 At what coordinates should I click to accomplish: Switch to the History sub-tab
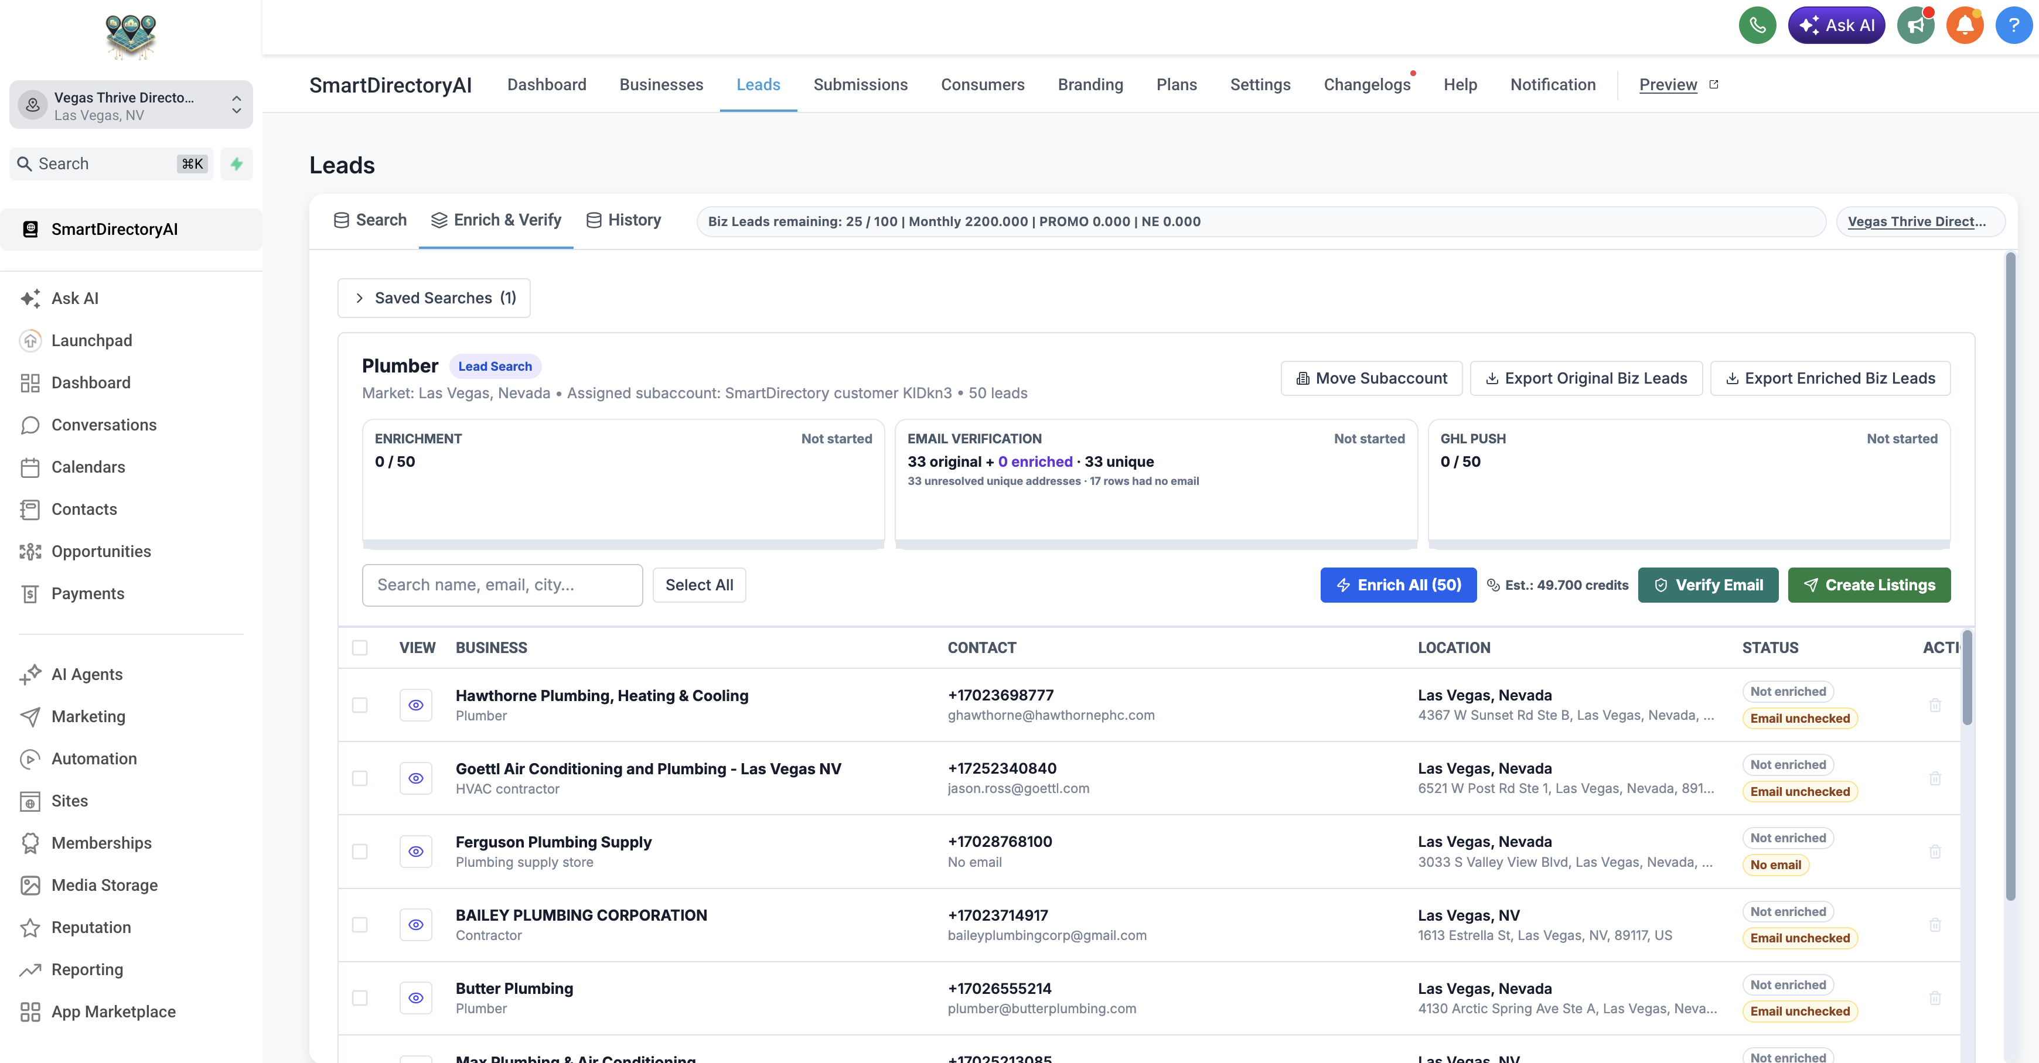(624, 220)
